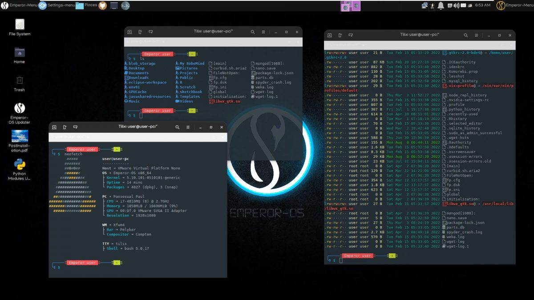Select the Python Modules desktop icon

click(20, 169)
